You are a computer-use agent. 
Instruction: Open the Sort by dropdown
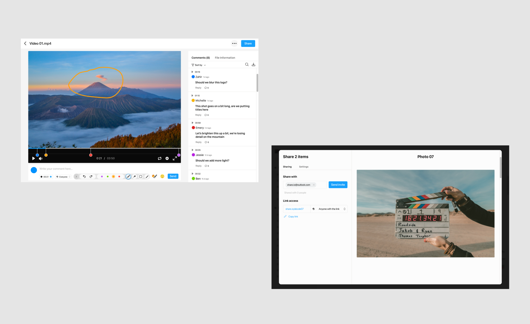[x=199, y=65]
